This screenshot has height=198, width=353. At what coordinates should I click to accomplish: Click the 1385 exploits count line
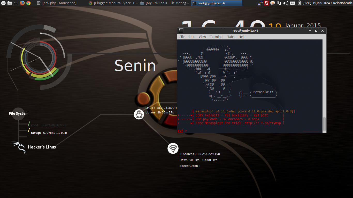[231, 115]
